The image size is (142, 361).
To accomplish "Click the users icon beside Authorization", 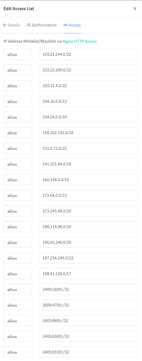I will (x=29, y=25).
